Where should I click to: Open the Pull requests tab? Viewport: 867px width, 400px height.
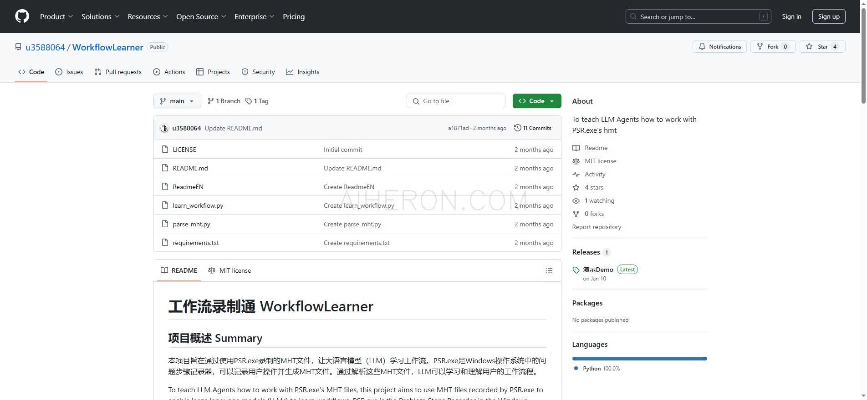point(118,72)
